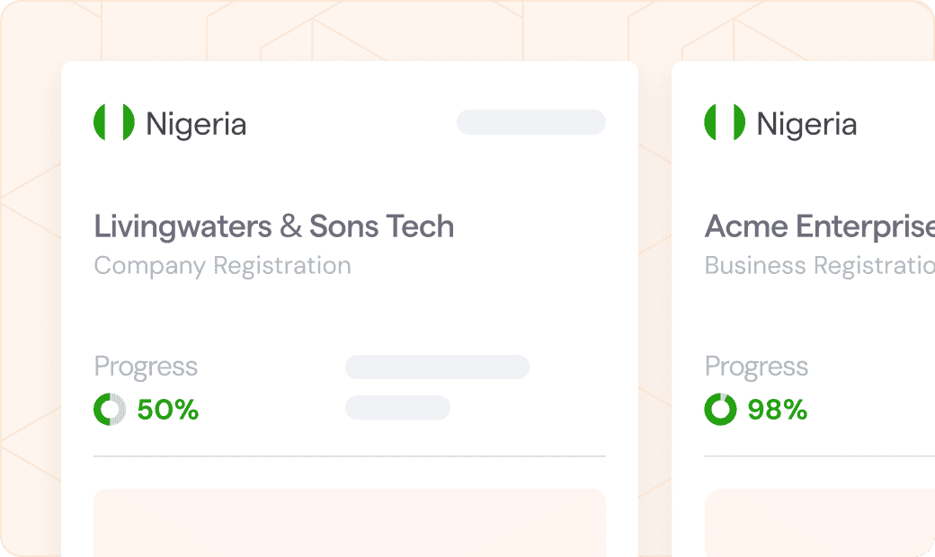Click the long grey placeholder bar beside Progress
This screenshot has height=557, width=935.
(x=437, y=367)
